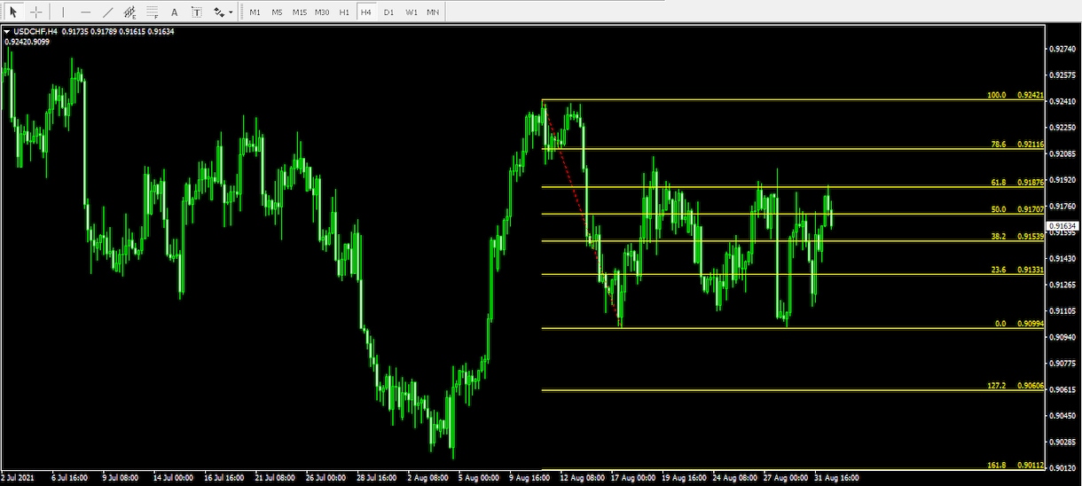Image resolution: width=1082 pixels, height=486 pixels.
Task: Click the triangle before USDCHF,H4 title
Action: 7,32
